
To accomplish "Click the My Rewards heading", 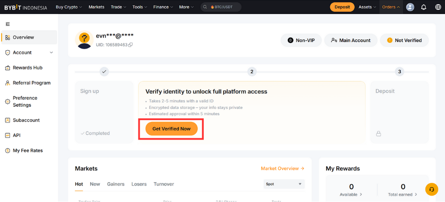I will click(x=343, y=169).
